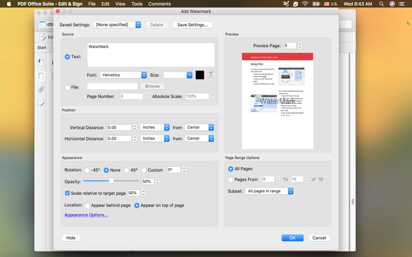The image size is (412, 257).
Task: Click the preview page thumbnail
Action: [x=278, y=101]
